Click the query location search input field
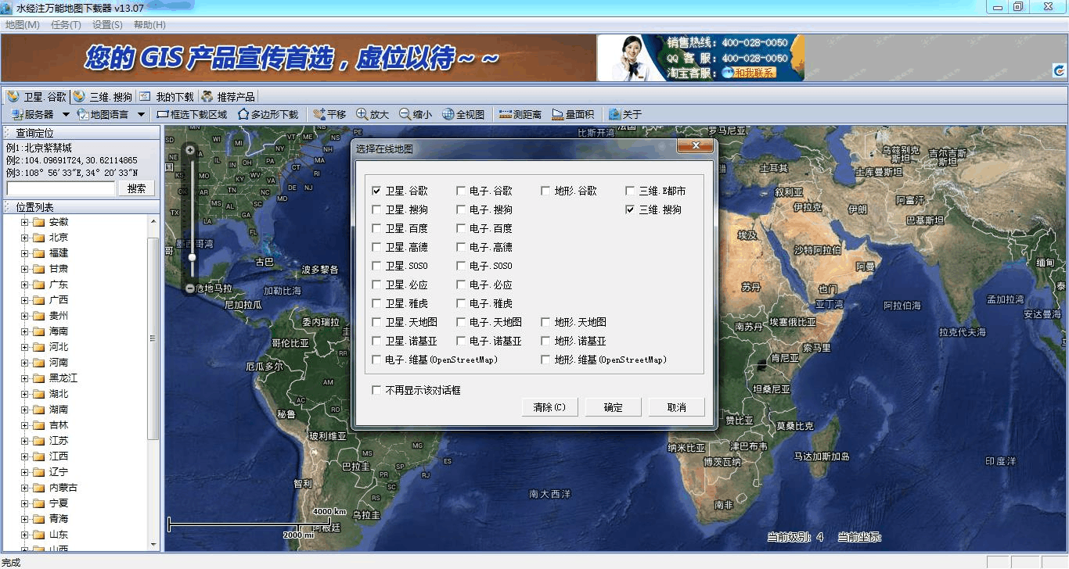This screenshot has height=569, width=1069. (61, 188)
